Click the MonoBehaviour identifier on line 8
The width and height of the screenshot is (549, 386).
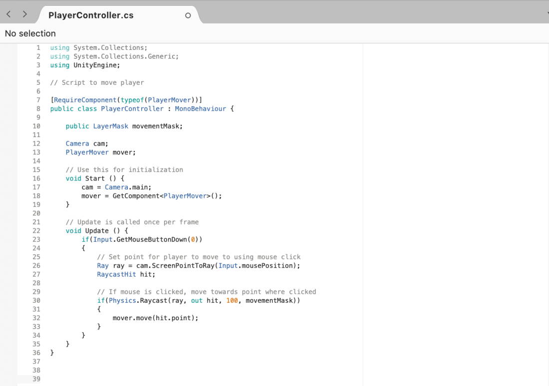tap(201, 108)
